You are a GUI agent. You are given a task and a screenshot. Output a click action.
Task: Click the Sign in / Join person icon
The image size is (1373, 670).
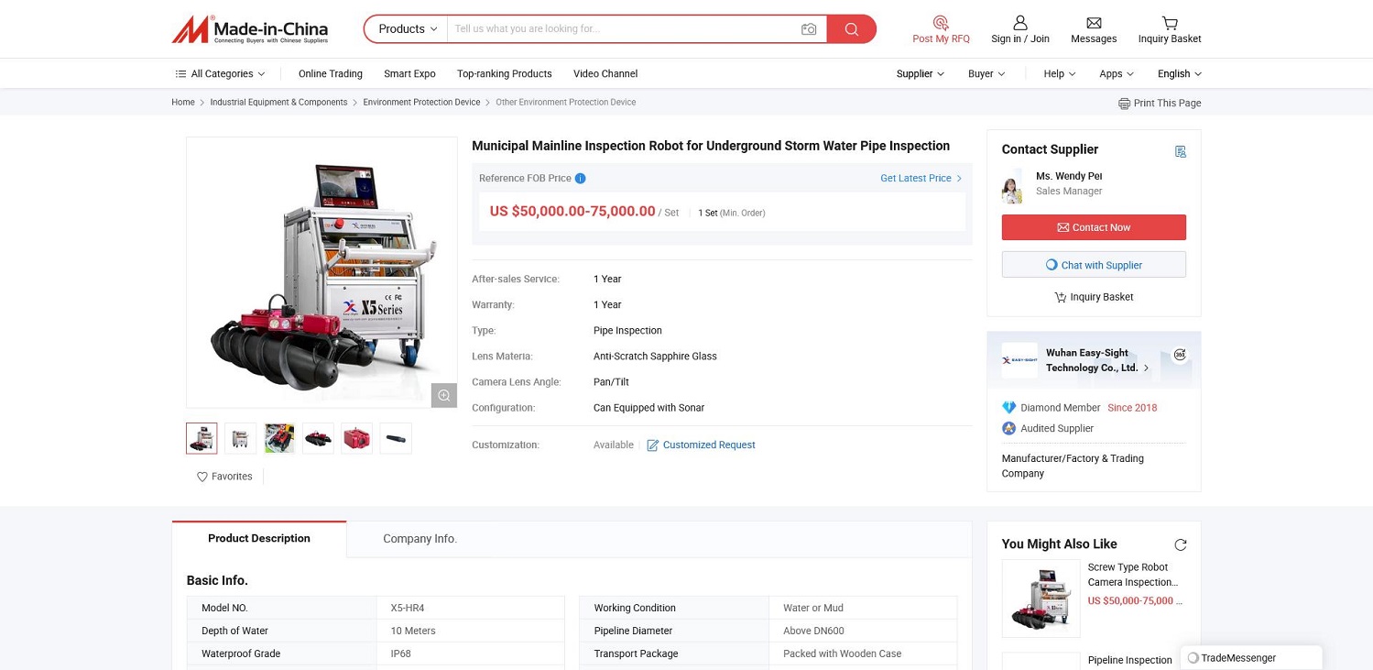click(x=1020, y=23)
